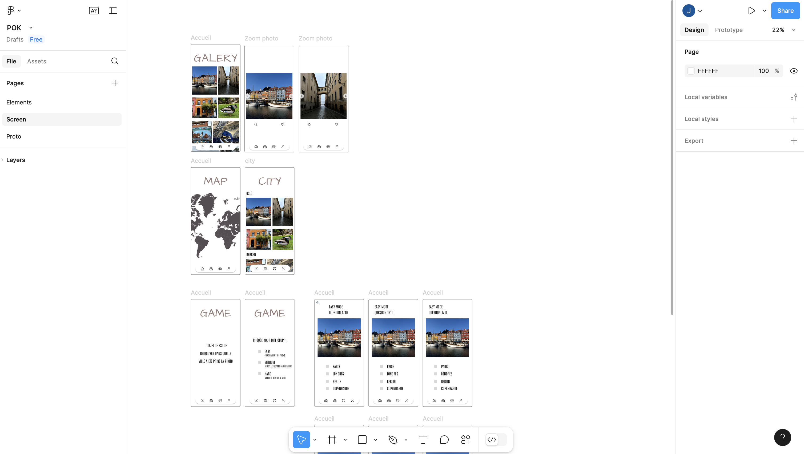Toggle the Dev Mode switch
Screen dimensions: 804x454
click(496, 440)
